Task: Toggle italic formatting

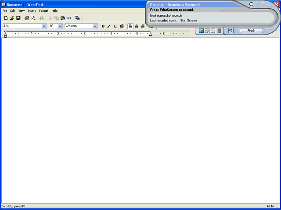Action: click(109, 26)
